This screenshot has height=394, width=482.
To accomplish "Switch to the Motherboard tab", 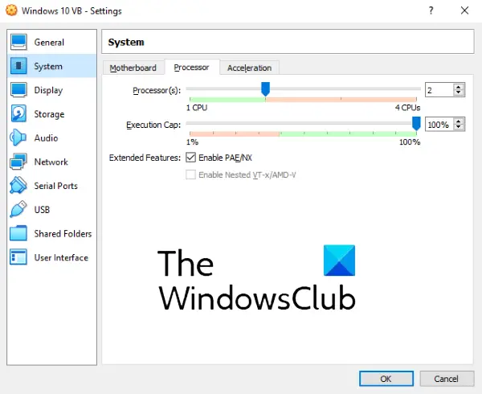I will pos(133,68).
